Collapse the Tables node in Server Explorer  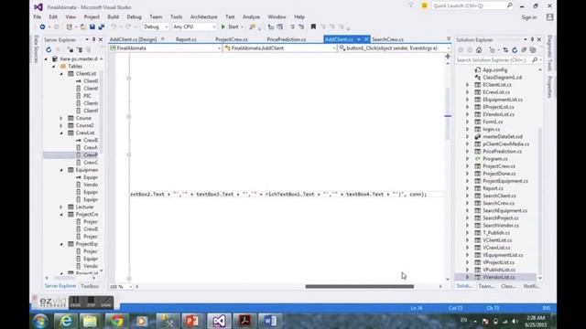pyautogui.click(x=54, y=66)
